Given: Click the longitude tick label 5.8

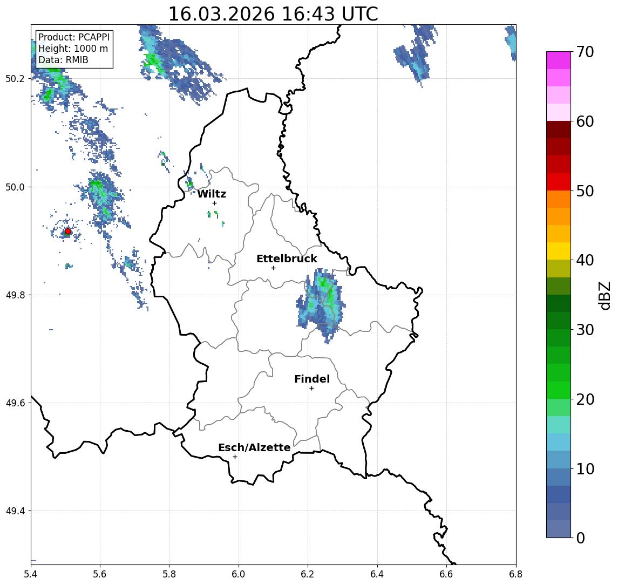Looking at the screenshot, I should click(x=169, y=574).
